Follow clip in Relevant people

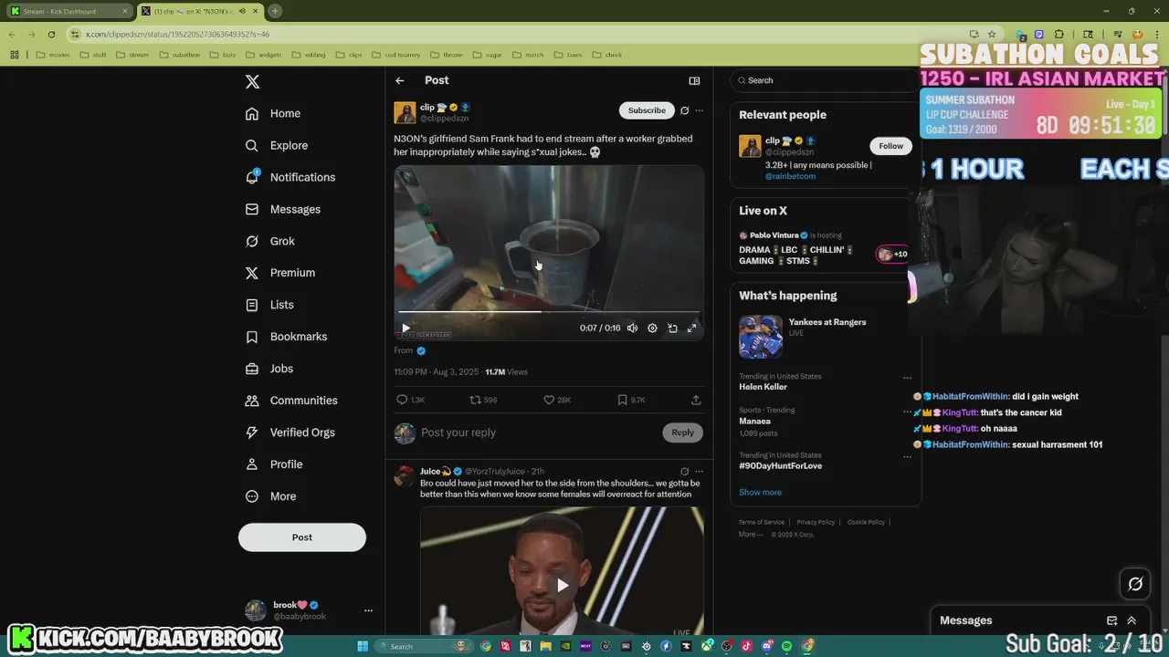click(890, 146)
